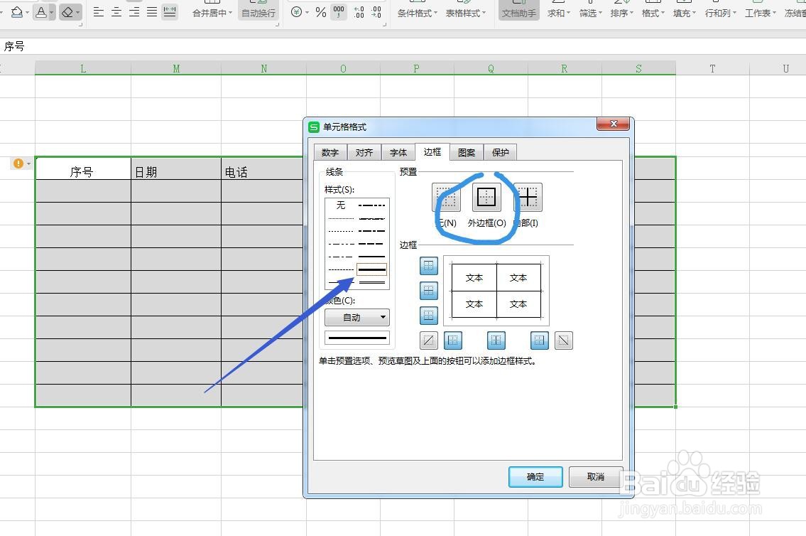Select the 外边框 (Outline) border preset
The height and width of the screenshot is (536, 806).
486,198
